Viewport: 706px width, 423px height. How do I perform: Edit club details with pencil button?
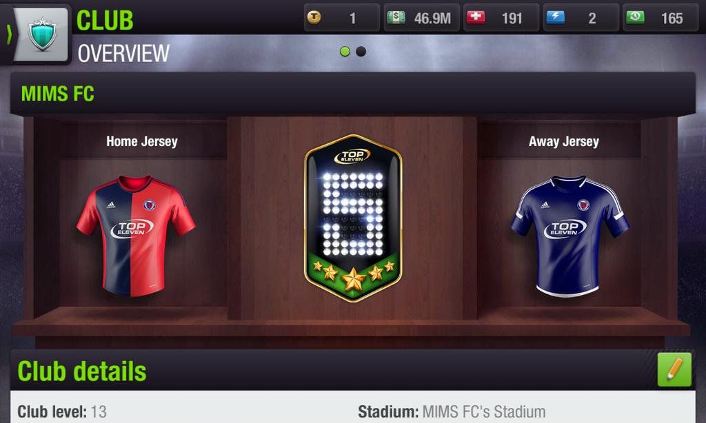click(674, 369)
